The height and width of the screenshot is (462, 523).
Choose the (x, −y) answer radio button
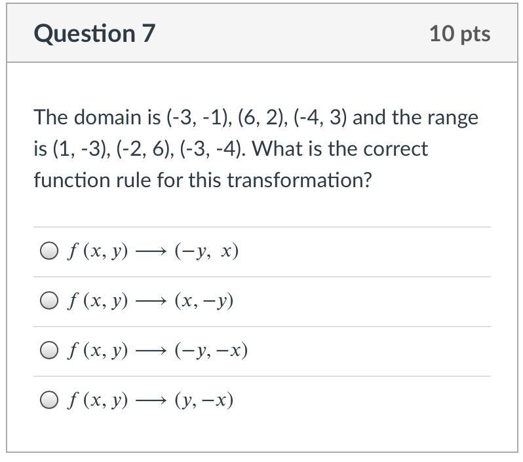point(49,301)
